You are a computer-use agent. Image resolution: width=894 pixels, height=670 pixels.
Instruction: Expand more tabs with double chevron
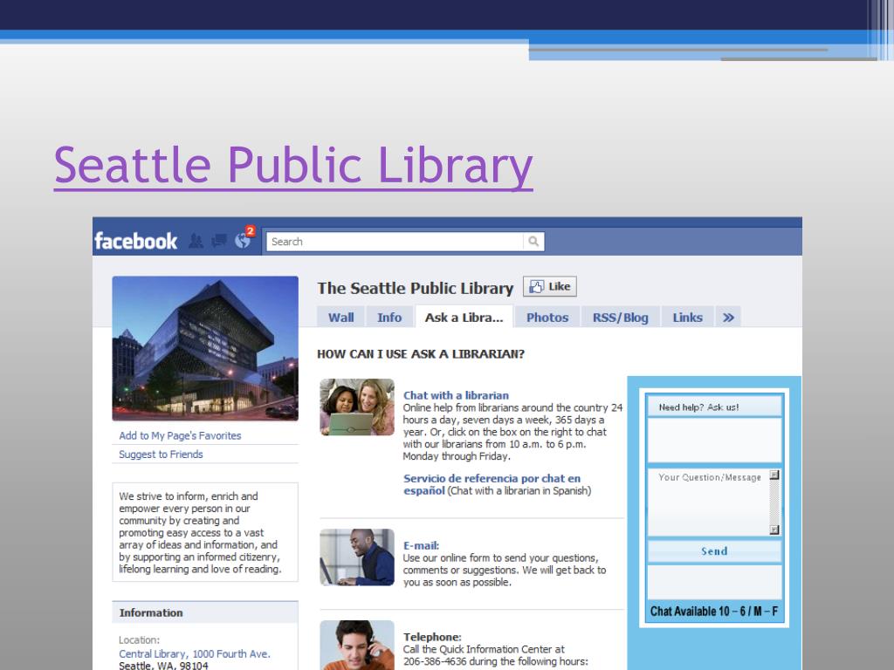pyautogui.click(x=728, y=318)
